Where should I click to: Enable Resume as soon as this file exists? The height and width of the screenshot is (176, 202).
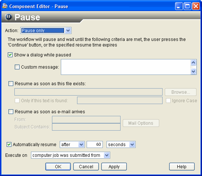(11, 83)
